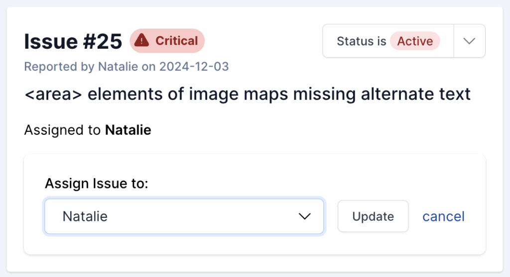
Task: Click the 'Reported by Natalie' subtitle text
Action: pos(82,67)
